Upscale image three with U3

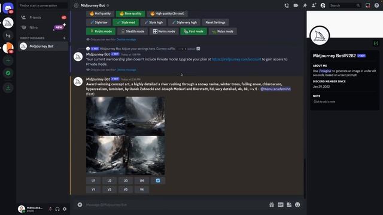point(126,180)
